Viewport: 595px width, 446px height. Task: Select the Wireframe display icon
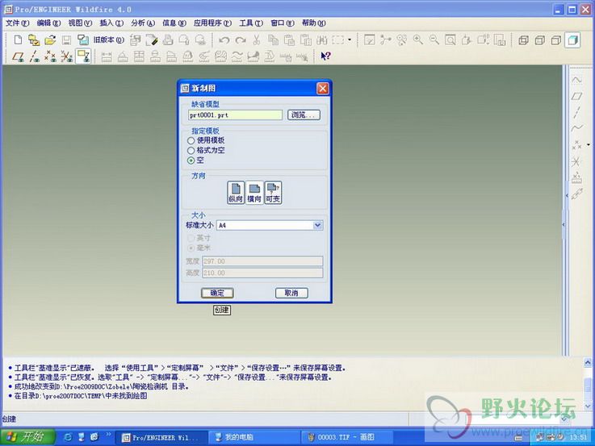(x=524, y=40)
